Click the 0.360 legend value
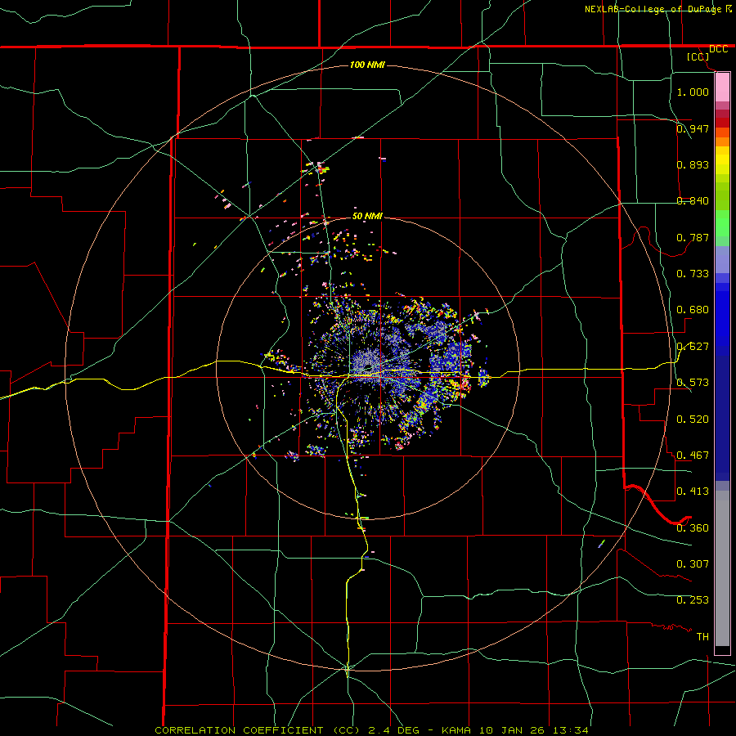Screen dimensions: 736x736 [x=693, y=527]
